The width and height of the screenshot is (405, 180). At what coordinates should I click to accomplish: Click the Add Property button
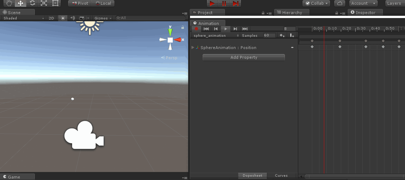point(243,57)
